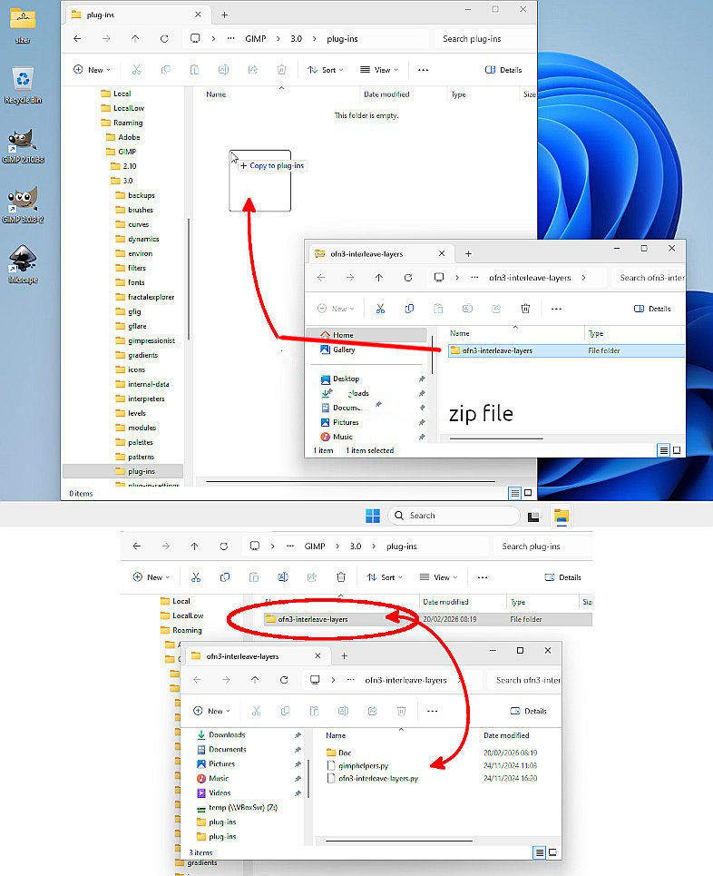Open the Sort dropdown in the top plug-ins window
The width and height of the screenshot is (713, 876).
coord(326,70)
